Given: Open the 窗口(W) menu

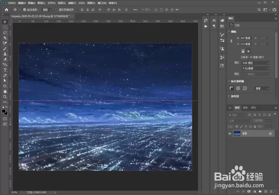Looking at the screenshot, I should [102, 3].
